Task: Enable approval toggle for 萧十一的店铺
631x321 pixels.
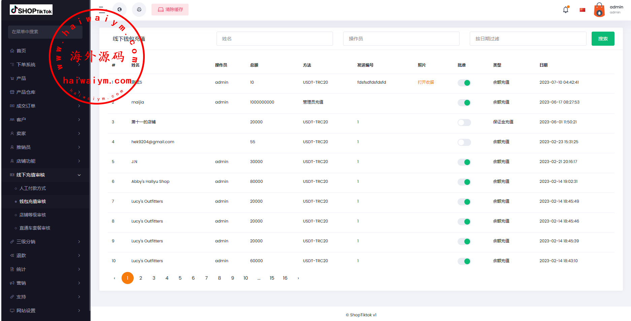Action: pyautogui.click(x=464, y=122)
